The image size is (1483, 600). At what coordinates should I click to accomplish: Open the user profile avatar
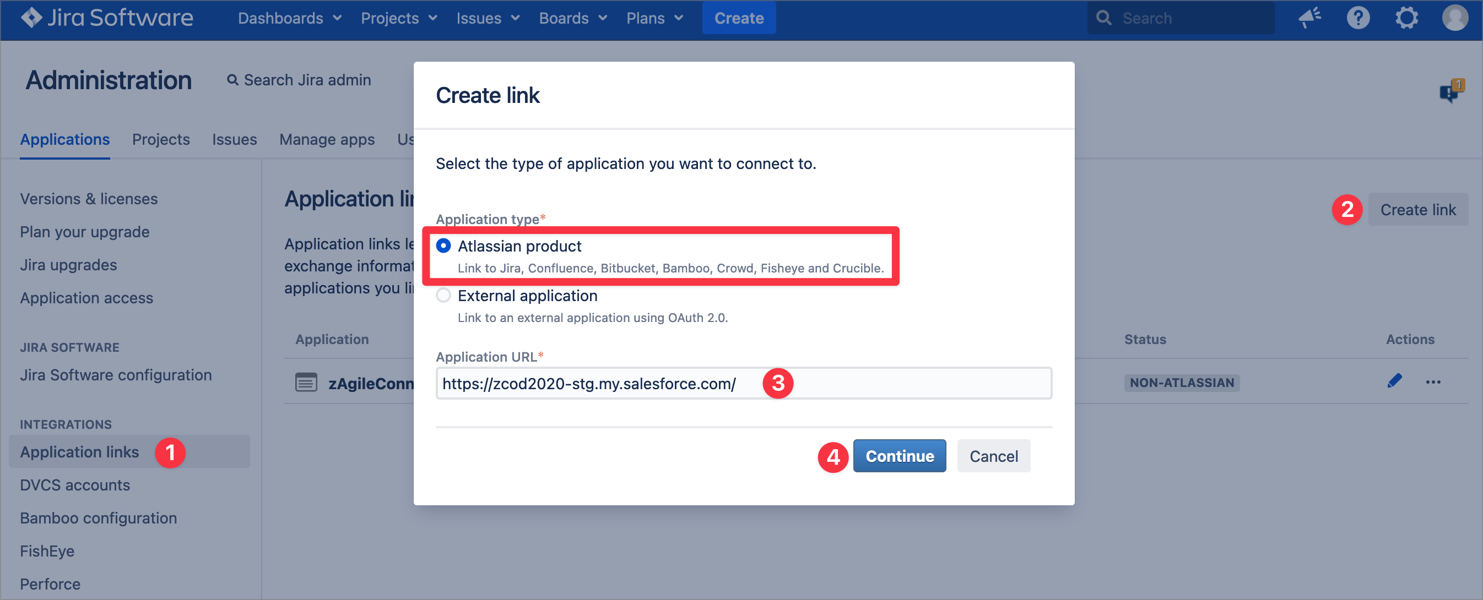(x=1454, y=18)
